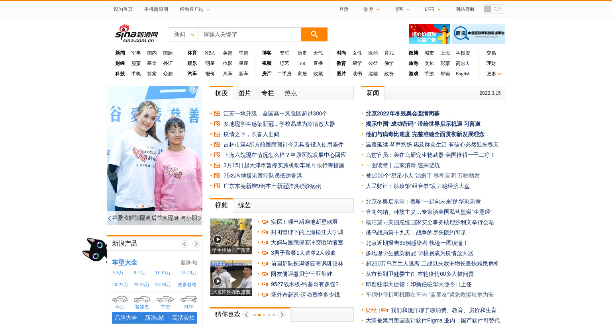Screen dimensions: 612x328
Task: Play the 北京连胜强敌原因 video thumbnail
Action: 231,278
